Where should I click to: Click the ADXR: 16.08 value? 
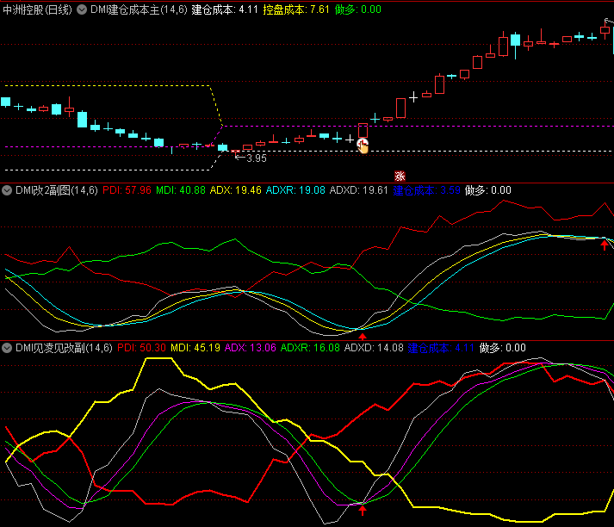click(x=311, y=348)
